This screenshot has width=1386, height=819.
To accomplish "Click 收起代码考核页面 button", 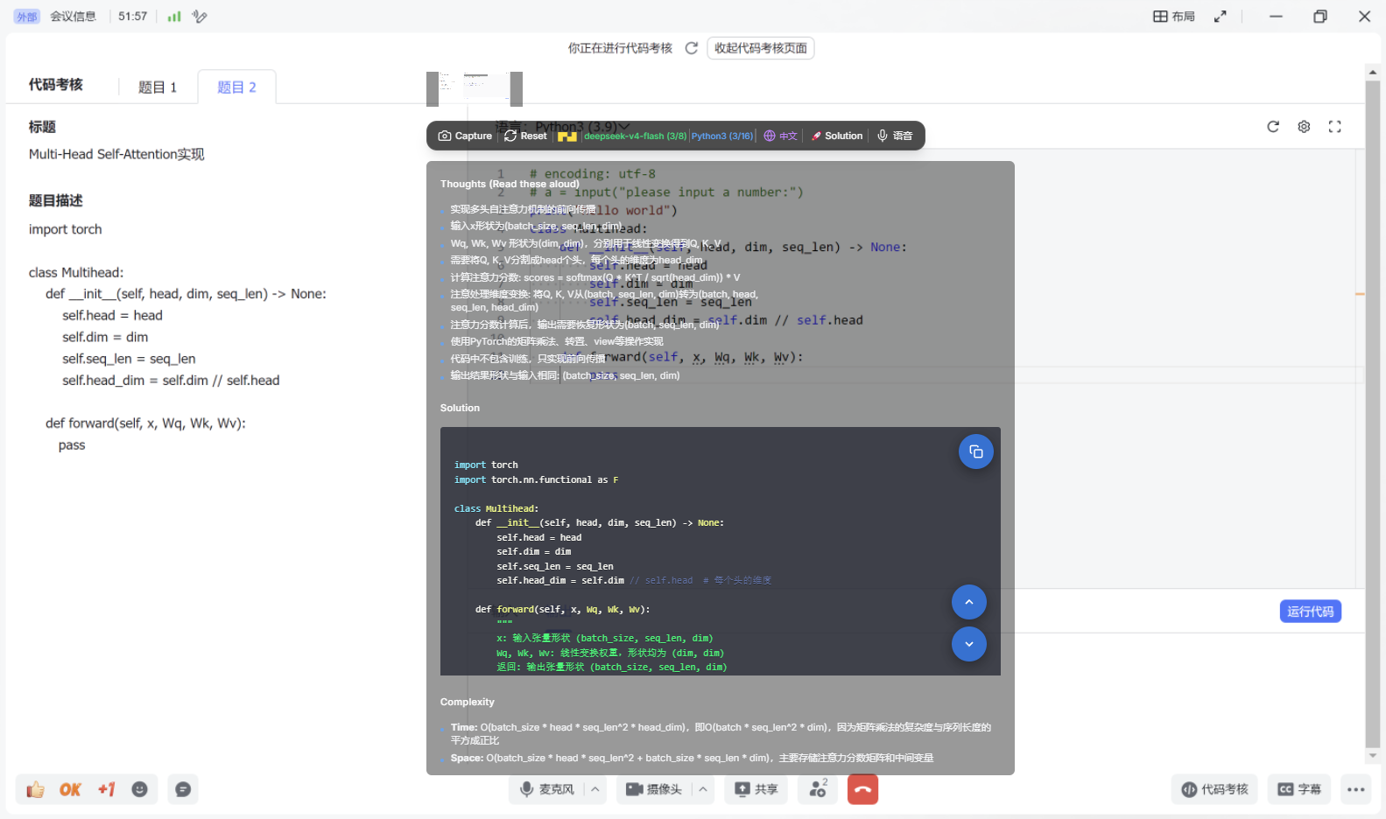I will 761,48.
